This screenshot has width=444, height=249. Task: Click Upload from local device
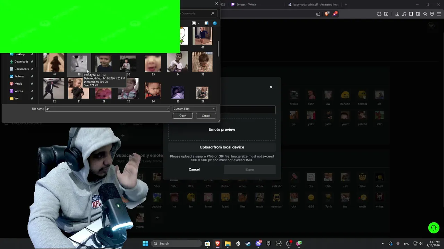pyautogui.click(x=222, y=147)
